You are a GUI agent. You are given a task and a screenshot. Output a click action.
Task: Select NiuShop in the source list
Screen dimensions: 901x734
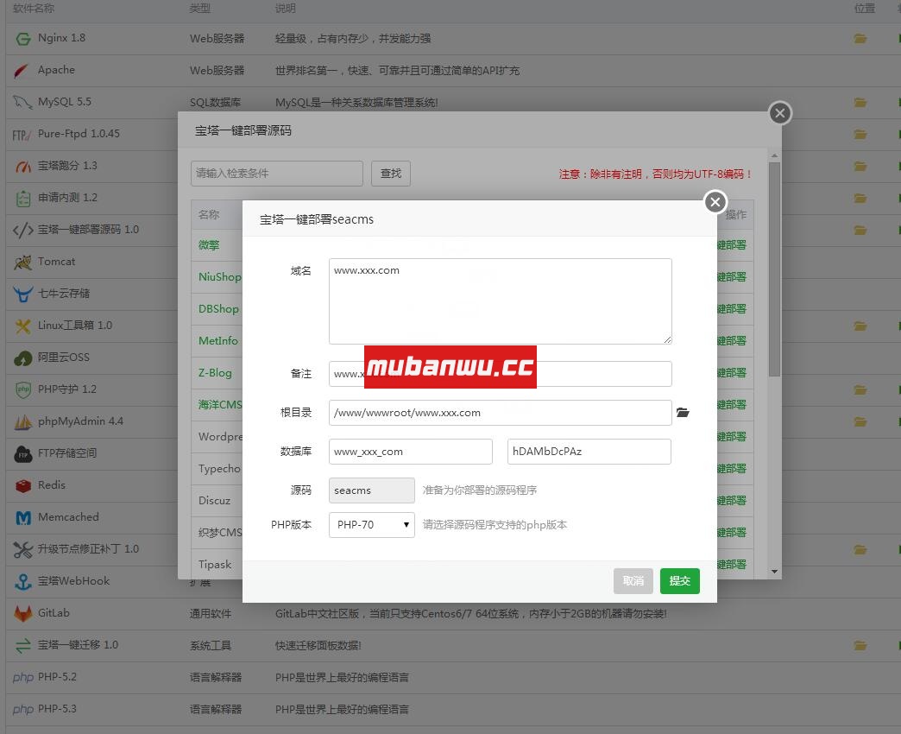(219, 277)
